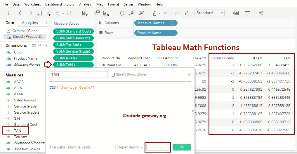Open dropdown arrow next to new worksheet icon

tap(91, 13)
